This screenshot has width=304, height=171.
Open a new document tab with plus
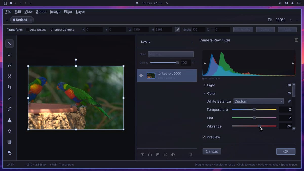tap(7, 20)
